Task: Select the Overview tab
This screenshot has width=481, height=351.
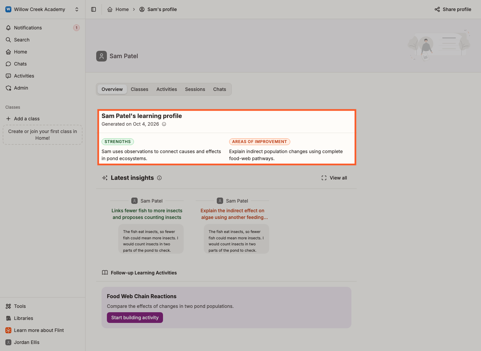Action: tap(112, 89)
